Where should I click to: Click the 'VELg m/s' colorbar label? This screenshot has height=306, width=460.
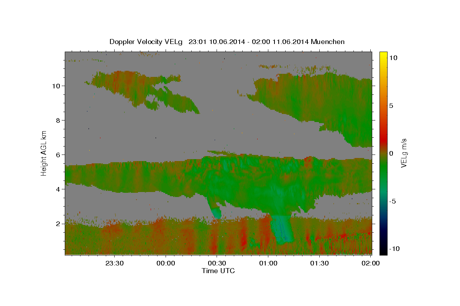point(404,153)
